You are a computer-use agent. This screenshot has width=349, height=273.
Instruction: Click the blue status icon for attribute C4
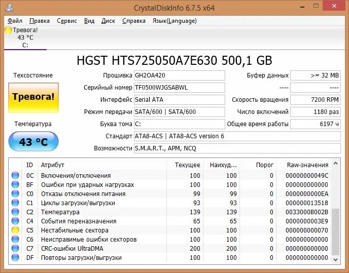[x=15, y=221]
